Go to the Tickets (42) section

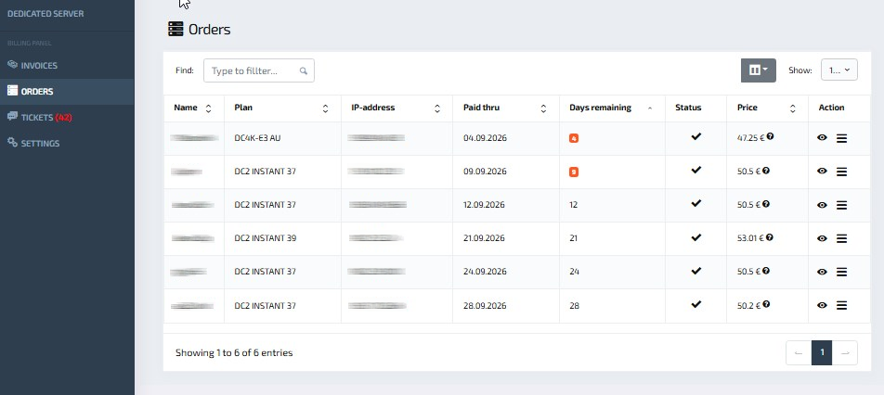click(39, 117)
